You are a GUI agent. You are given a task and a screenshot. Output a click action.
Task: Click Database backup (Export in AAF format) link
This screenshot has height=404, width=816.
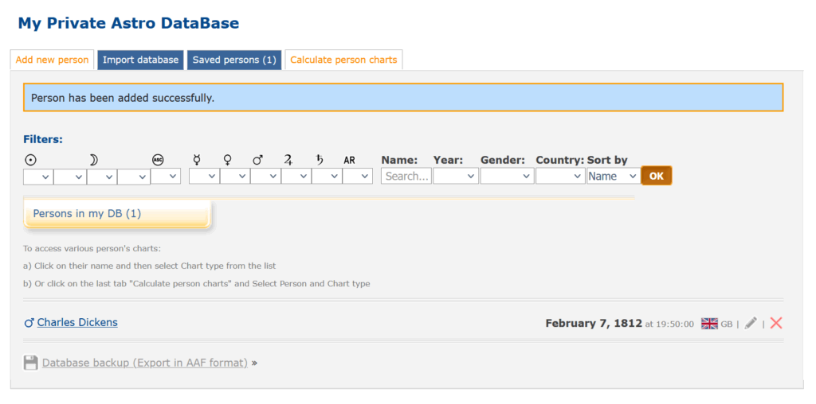[144, 363]
